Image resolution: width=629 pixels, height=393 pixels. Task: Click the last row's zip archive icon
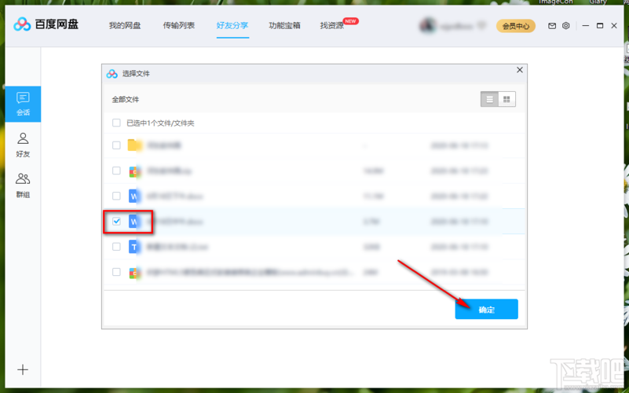[135, 272]
